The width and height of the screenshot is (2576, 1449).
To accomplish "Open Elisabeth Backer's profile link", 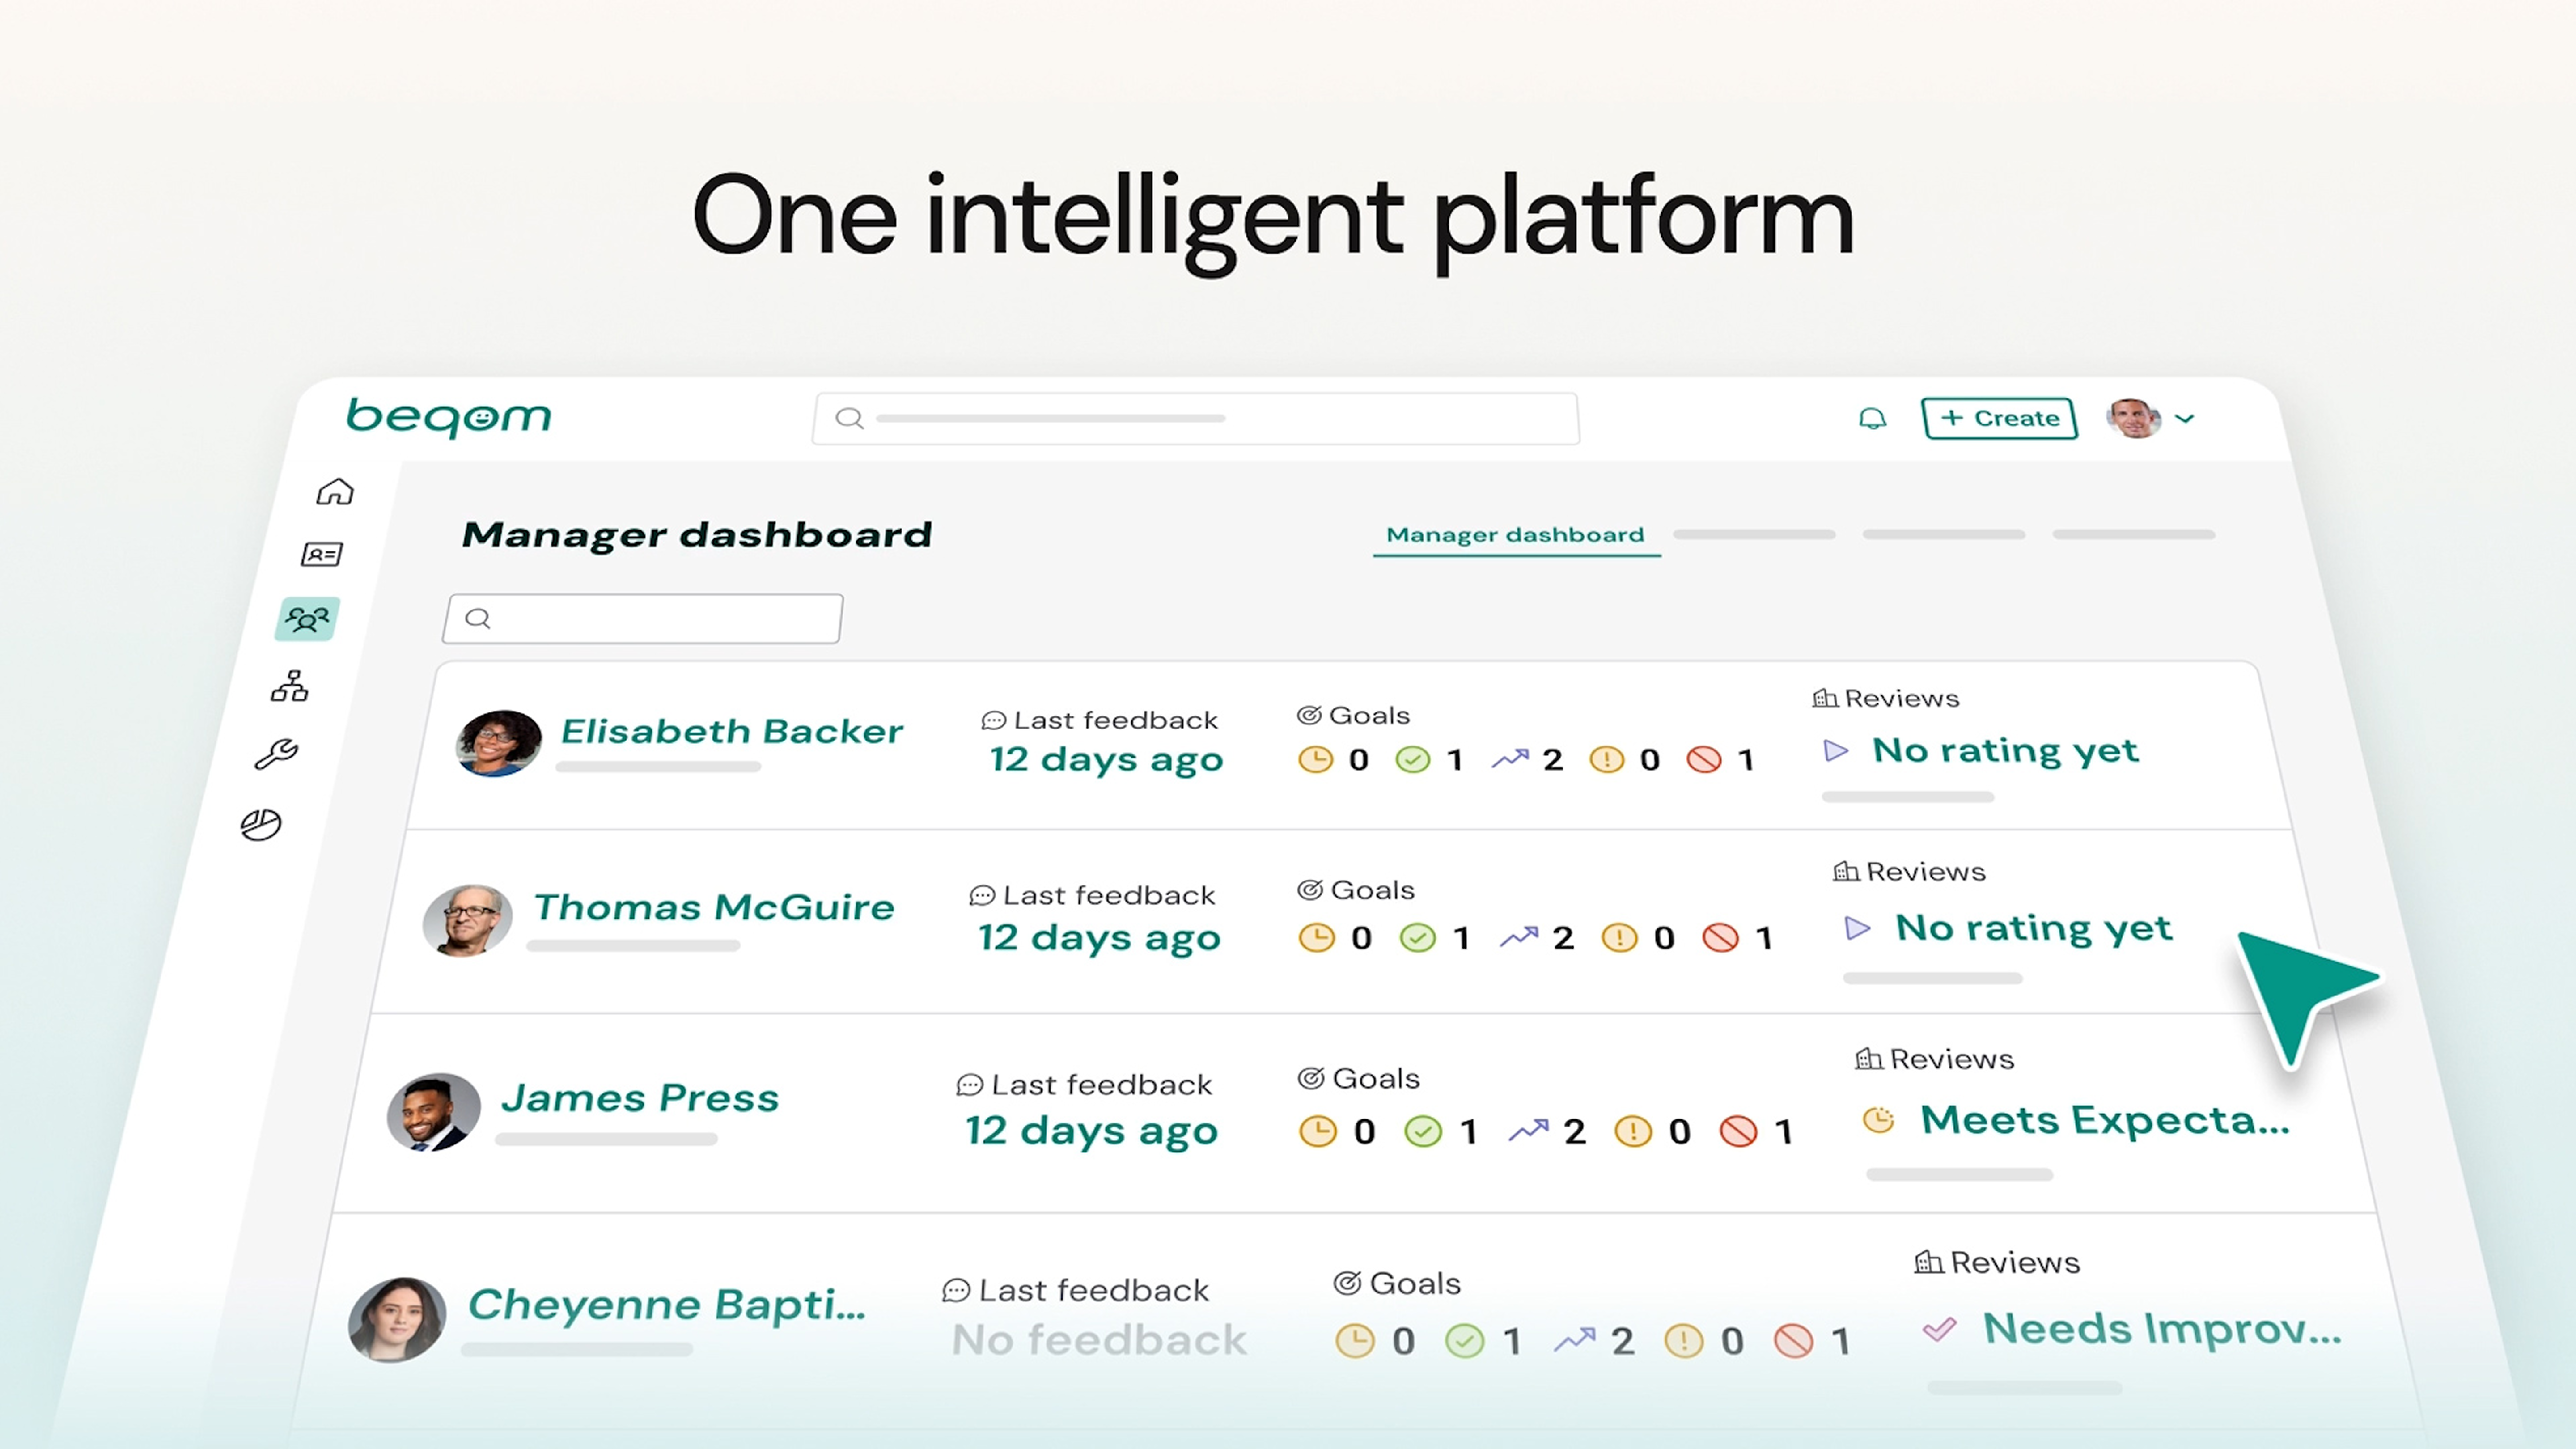I will pyautogui.click(x=731, y=732).
